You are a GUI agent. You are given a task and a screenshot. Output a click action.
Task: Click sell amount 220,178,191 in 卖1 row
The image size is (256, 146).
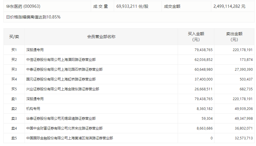243,99
